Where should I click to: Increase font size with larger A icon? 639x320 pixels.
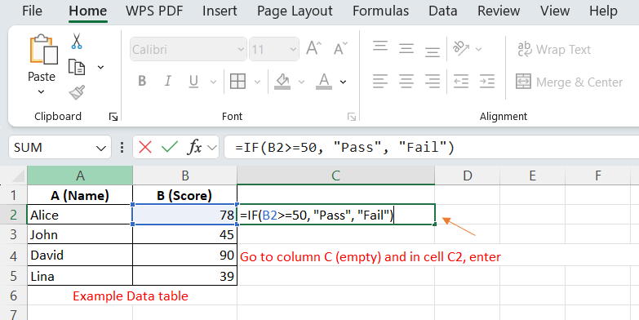(x=314, y=48)
